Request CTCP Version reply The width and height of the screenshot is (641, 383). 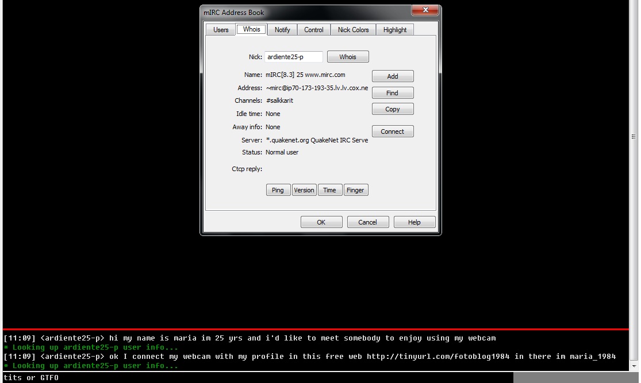pos(304,190)
